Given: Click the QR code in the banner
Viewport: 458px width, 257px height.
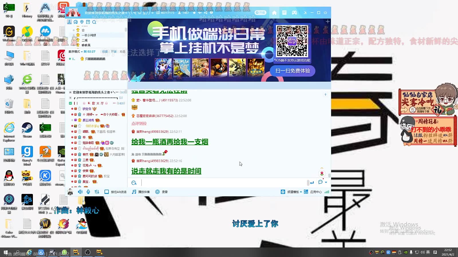Looking at the screenshot, I should (x=292, y=41).
